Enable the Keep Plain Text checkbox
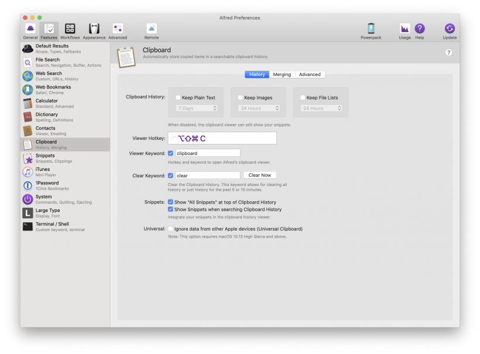 coord(179,98)
